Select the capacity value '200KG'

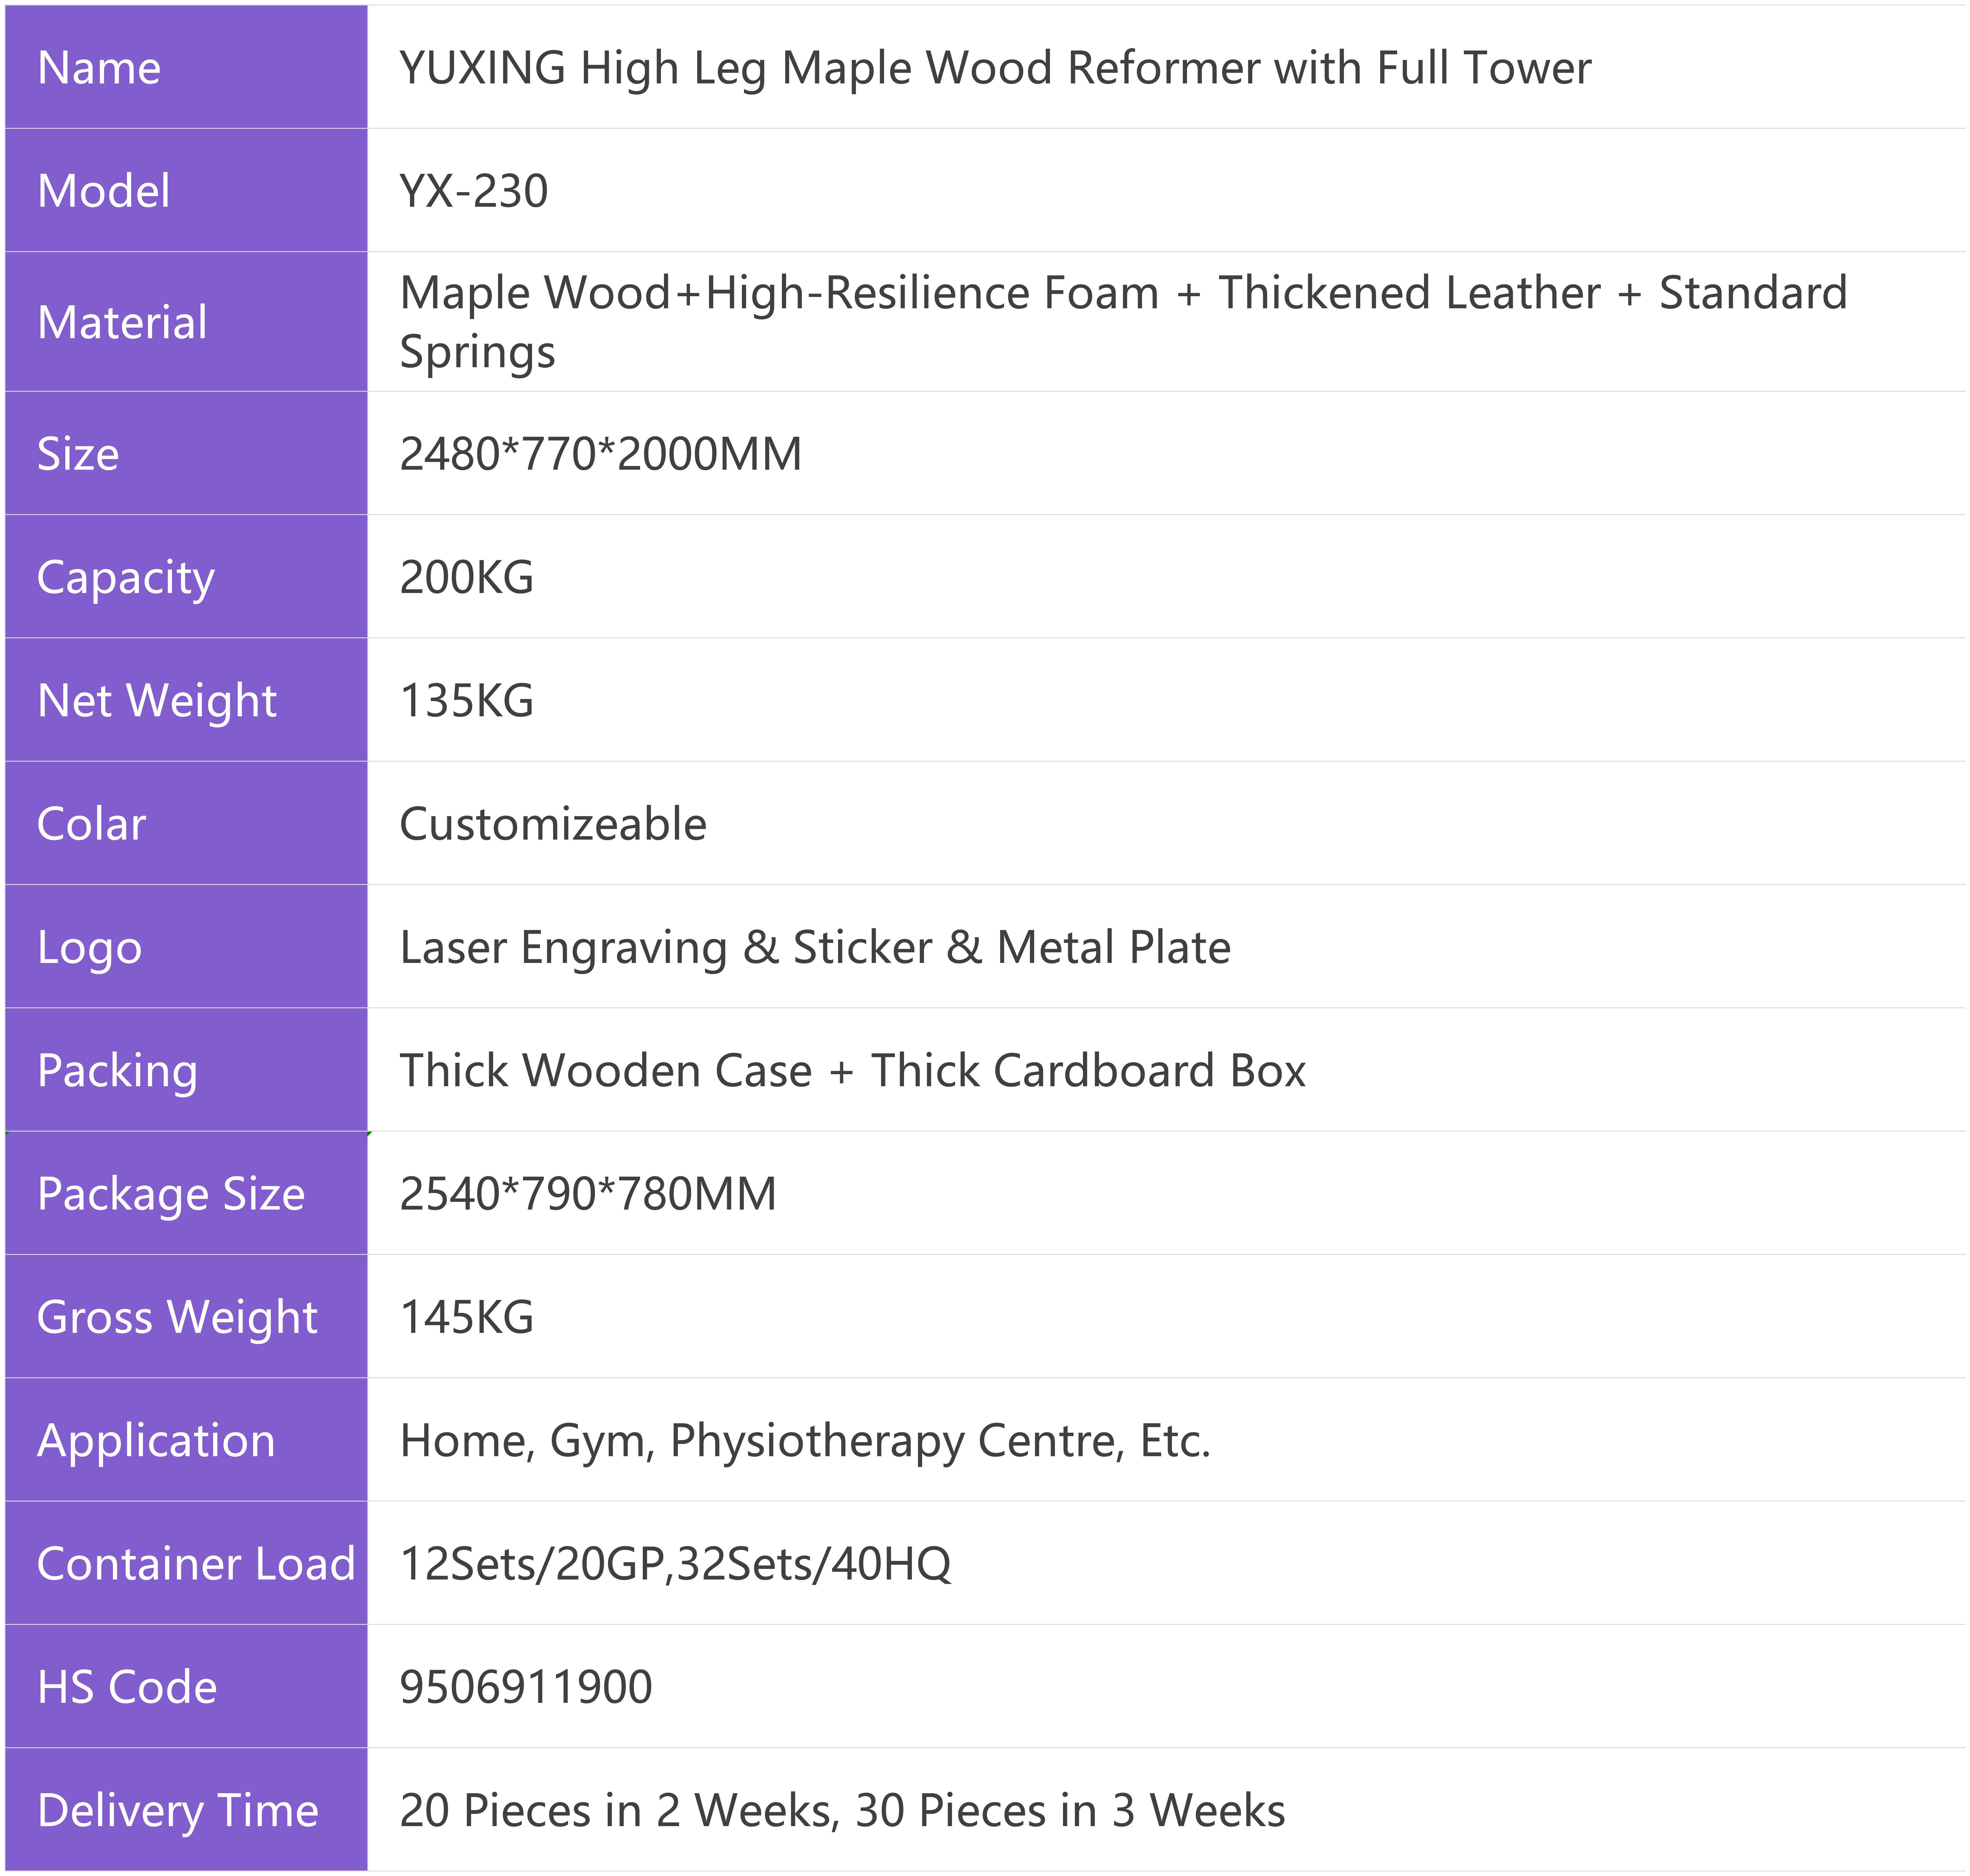(466, 577)
